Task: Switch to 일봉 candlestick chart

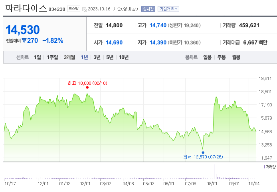Action: 207,57
